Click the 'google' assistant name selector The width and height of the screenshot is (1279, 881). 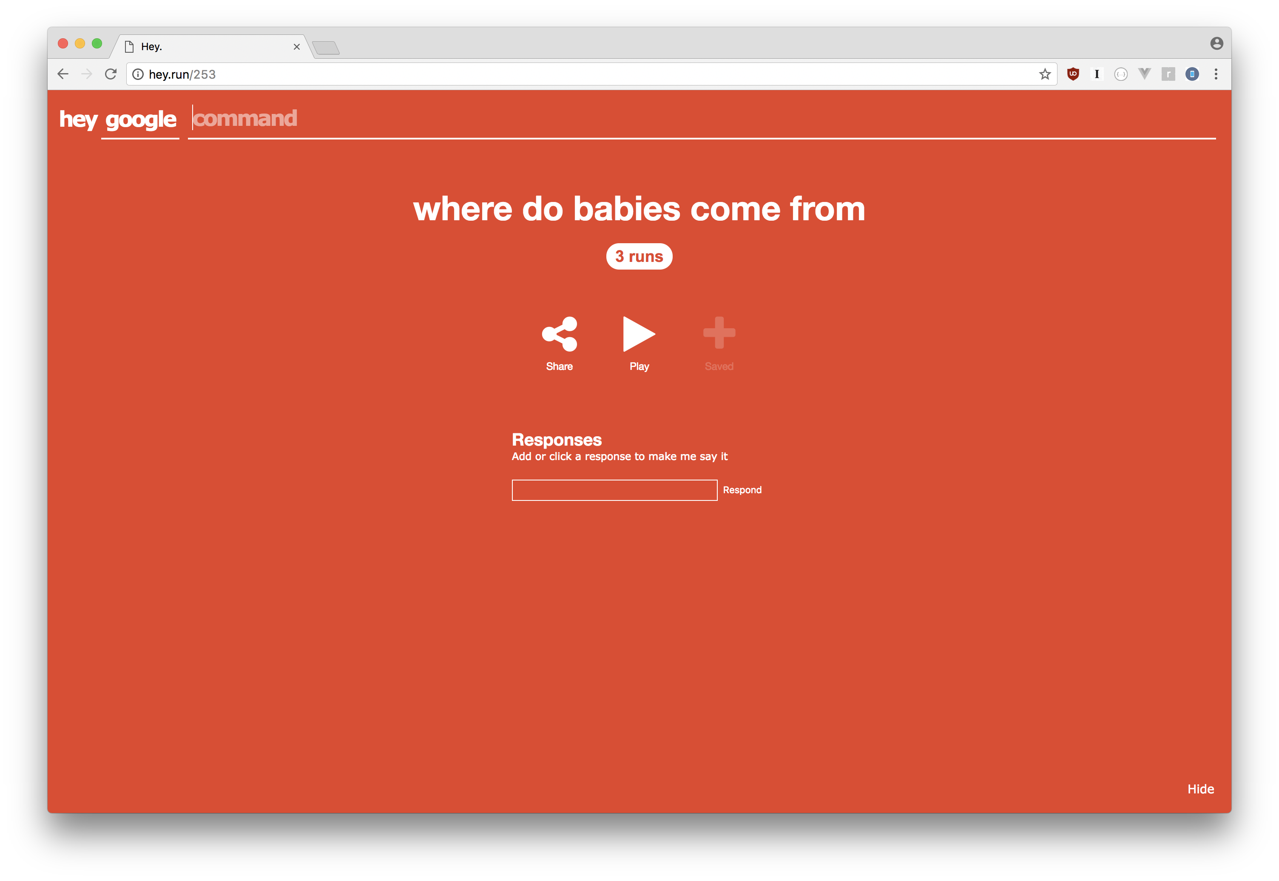click(140, 120)
